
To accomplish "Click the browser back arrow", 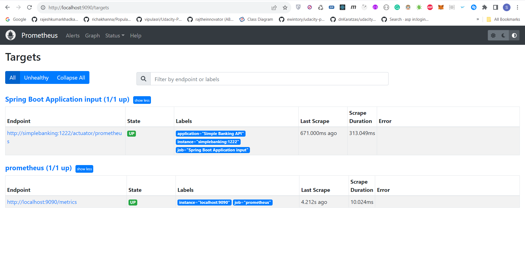I will tap(8, 7).
